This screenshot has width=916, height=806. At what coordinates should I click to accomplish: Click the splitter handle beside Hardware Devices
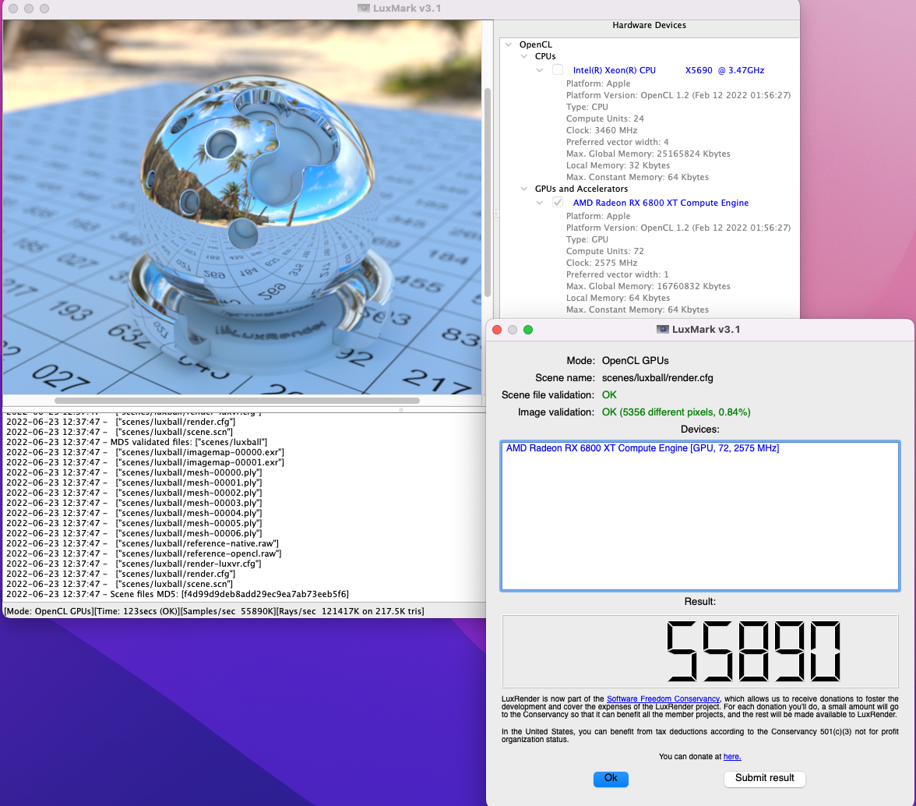click(x=496, y=214)
